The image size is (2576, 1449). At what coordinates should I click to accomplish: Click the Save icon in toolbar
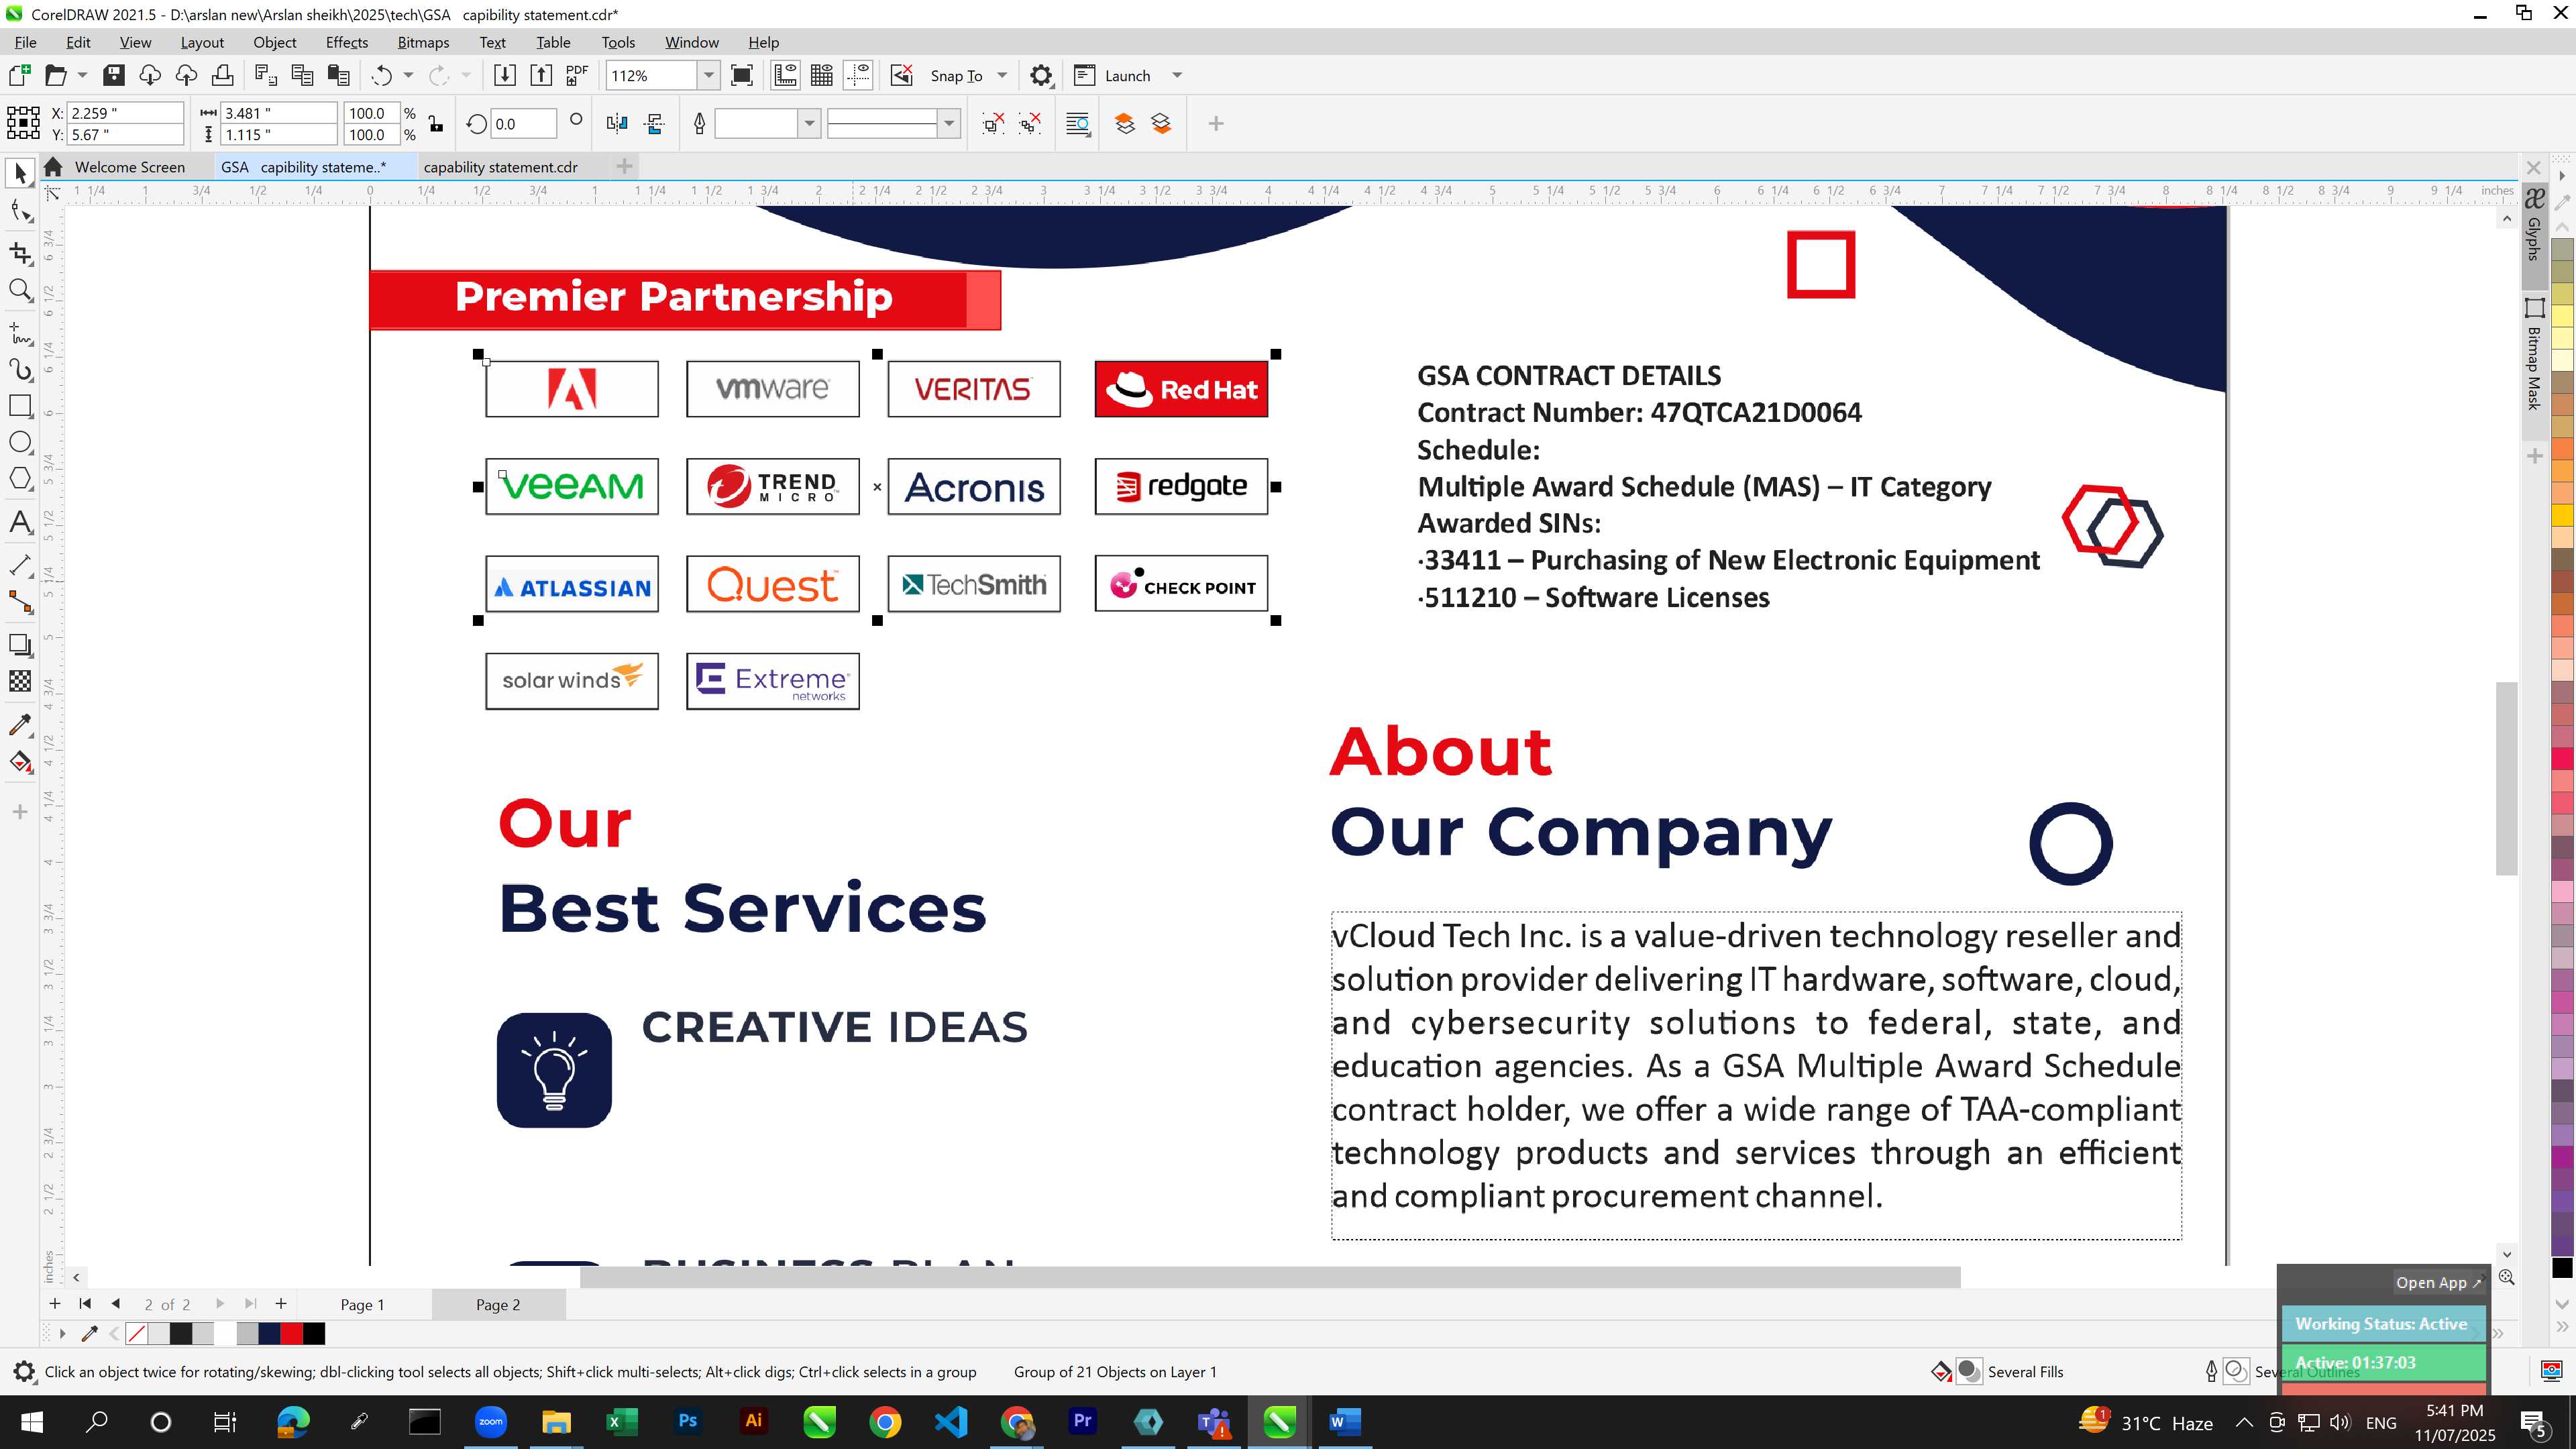[x=114, y=75]
